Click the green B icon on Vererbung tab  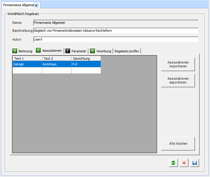point(92,51)
